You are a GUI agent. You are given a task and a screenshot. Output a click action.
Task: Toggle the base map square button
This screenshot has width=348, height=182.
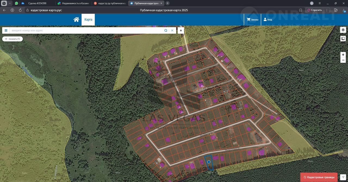click(x=343, y=39)
